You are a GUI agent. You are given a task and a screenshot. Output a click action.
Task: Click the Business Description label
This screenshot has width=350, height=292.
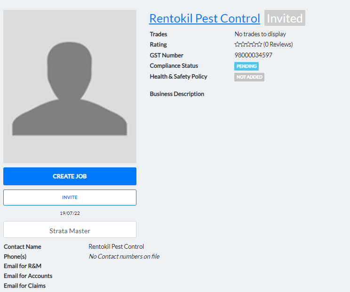(177, 94)
